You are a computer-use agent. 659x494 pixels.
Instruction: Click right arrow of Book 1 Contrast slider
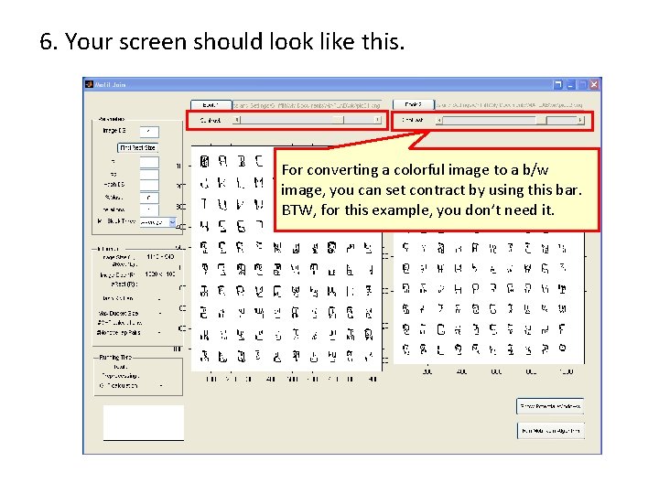click(377, 120)
